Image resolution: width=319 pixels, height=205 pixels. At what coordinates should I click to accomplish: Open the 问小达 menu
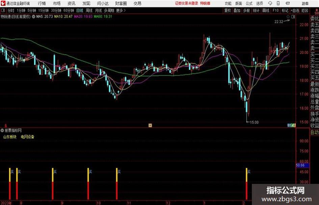click(103, 3)
